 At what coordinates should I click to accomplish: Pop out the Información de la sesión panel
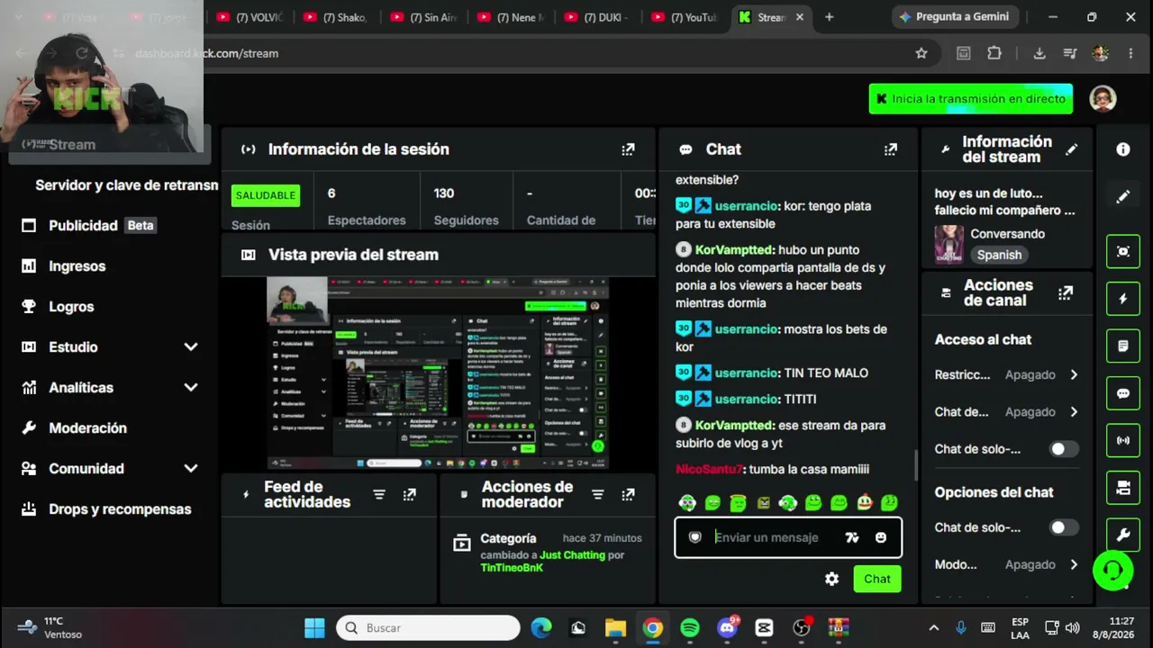(x=628, y=149)
